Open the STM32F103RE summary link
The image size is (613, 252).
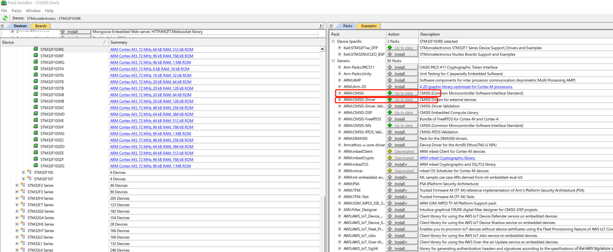coord(152,49)
